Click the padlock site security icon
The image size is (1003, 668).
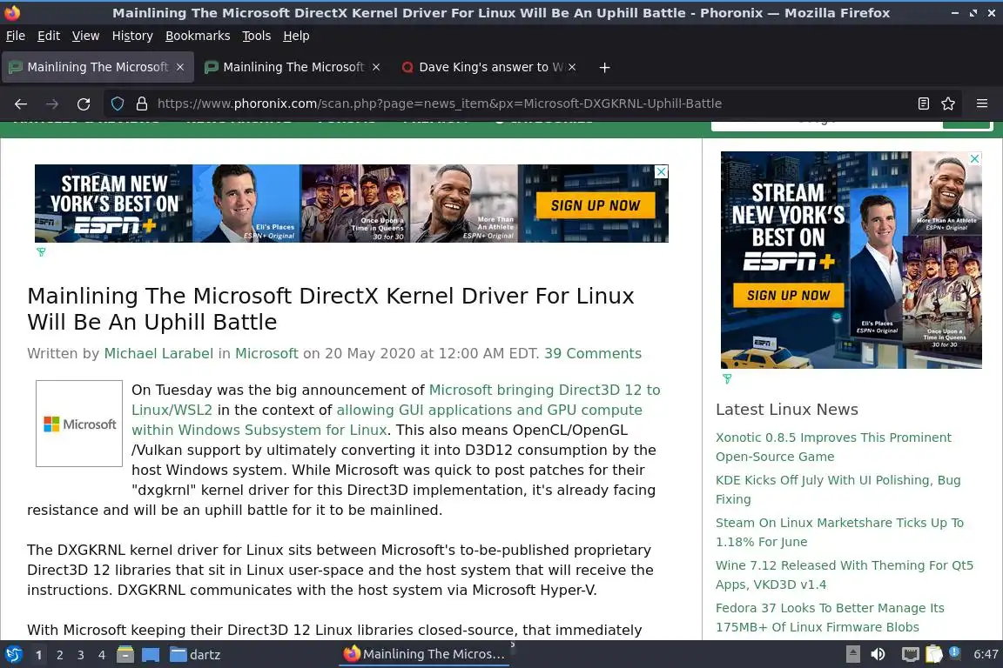[x=142, y=104]
